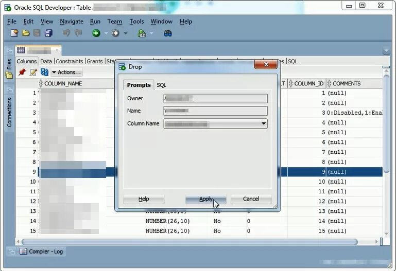The width and height of the screenshot is (396, 271).
Task: Click the binoculars Find DB Object icon
Action: [168, 33]
